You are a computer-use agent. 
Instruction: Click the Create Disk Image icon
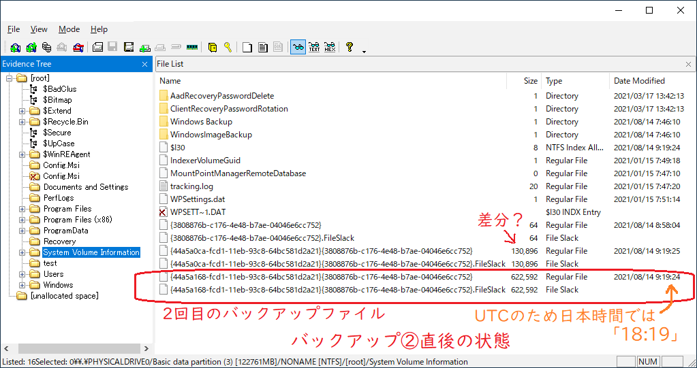pyautogui.click(x=98, y=47)
